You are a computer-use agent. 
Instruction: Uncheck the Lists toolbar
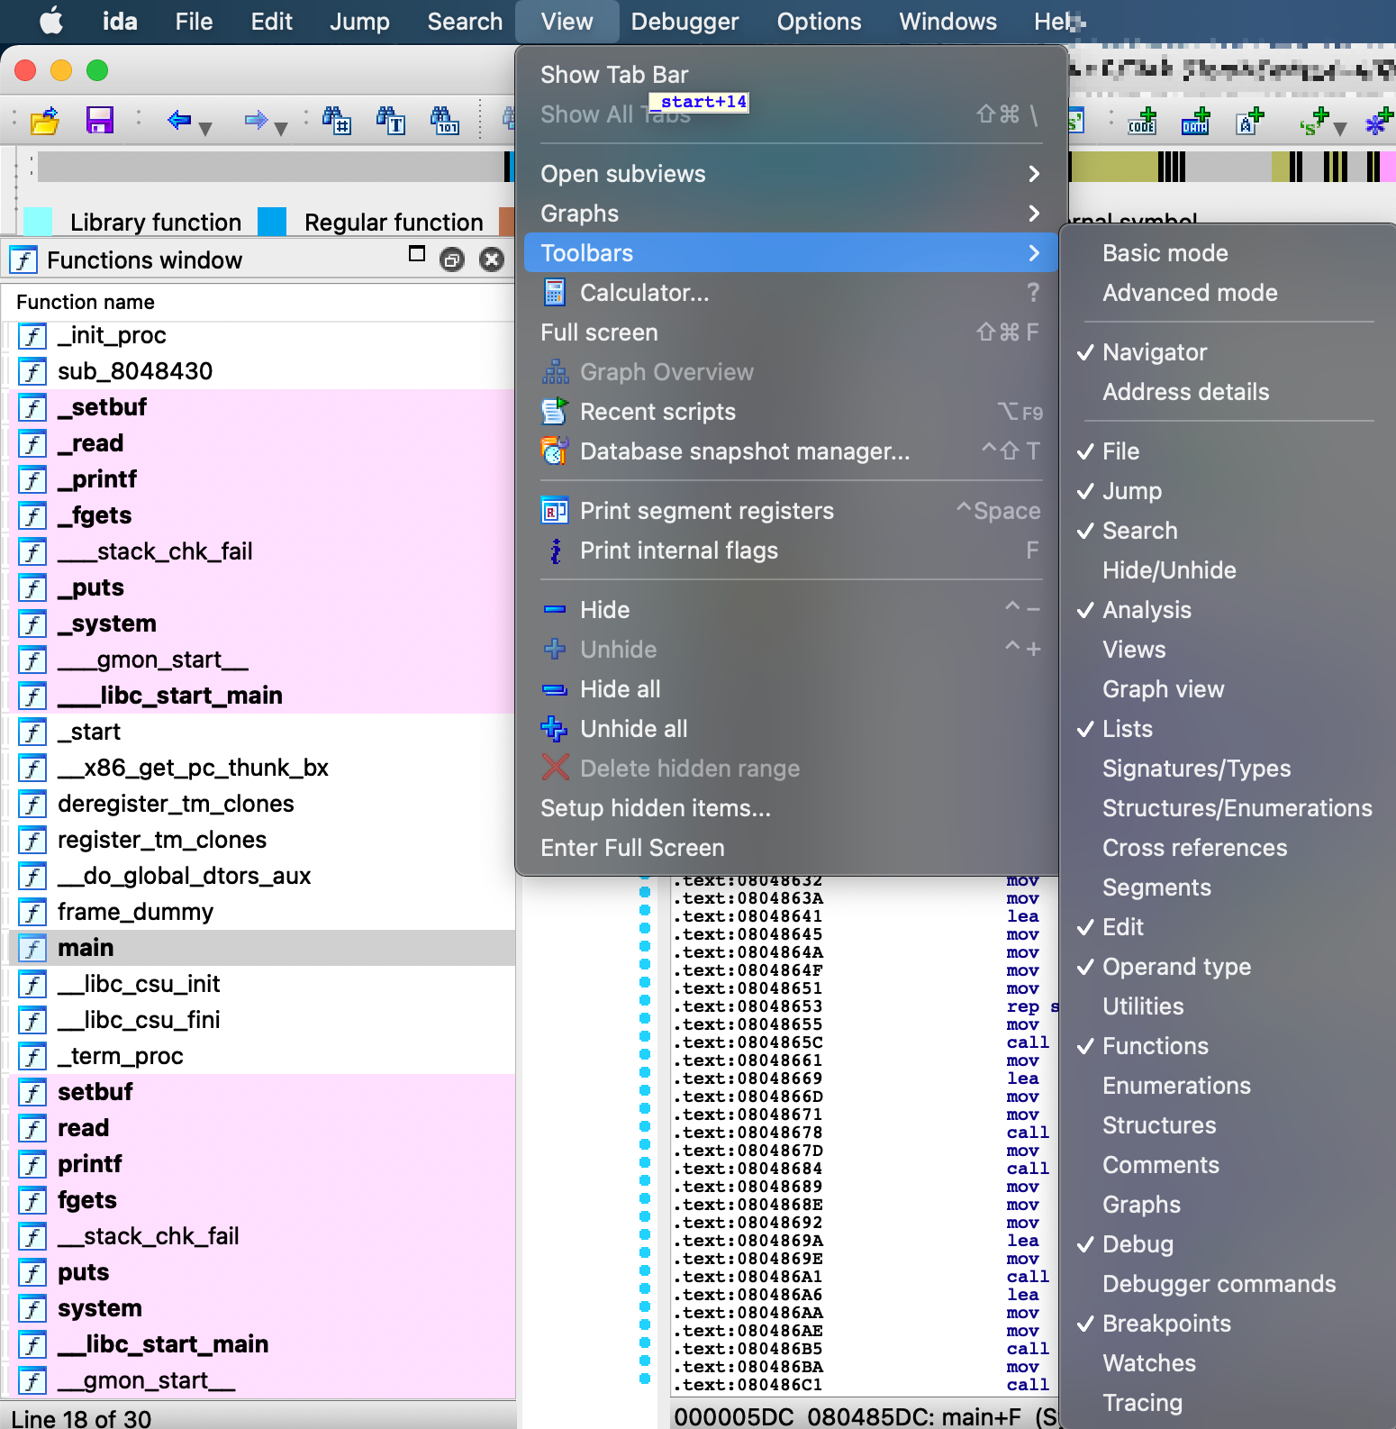point(1228,729)
